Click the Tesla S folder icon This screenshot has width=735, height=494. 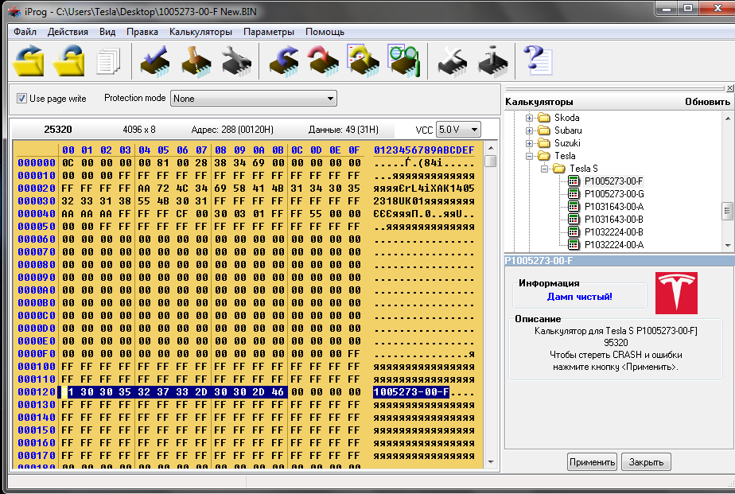point(558,169)
